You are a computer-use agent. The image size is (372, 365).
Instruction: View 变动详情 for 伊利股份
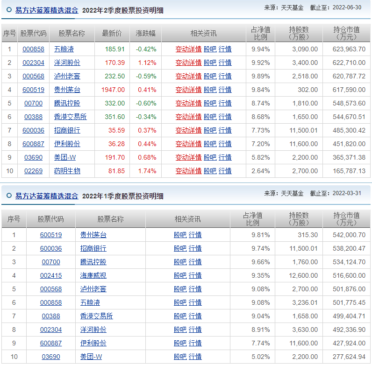(189, 144)
